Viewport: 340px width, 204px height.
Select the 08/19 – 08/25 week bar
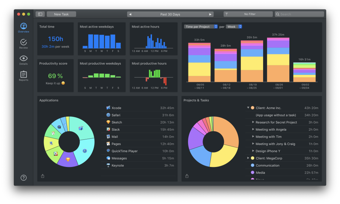coord(252,61)
